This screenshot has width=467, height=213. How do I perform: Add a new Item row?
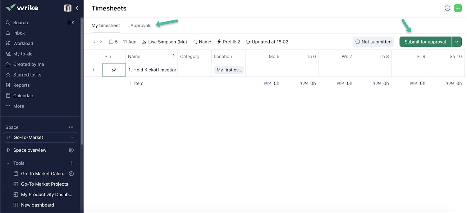pos(136,83)
